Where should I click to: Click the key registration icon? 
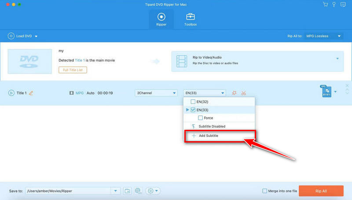[334, 4]
